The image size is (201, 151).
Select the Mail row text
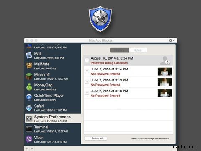pyautogui.click(x=49, y=55)
